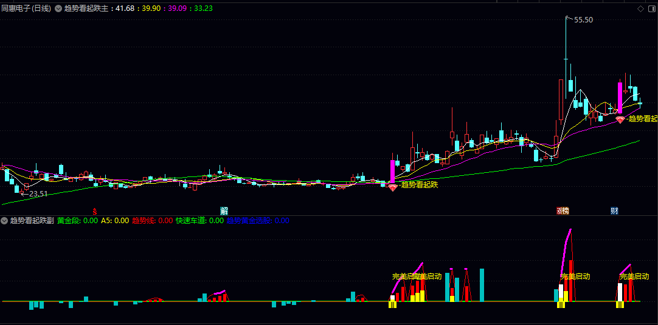
Task: Click the red S marker on time axis
Action: click(x=95, y=210)
